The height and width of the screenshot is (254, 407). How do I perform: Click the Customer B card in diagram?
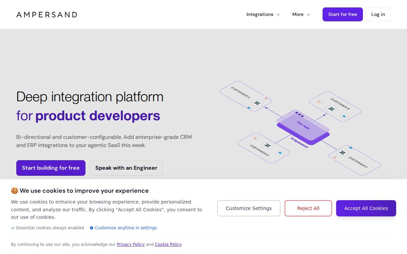(335, 107)
